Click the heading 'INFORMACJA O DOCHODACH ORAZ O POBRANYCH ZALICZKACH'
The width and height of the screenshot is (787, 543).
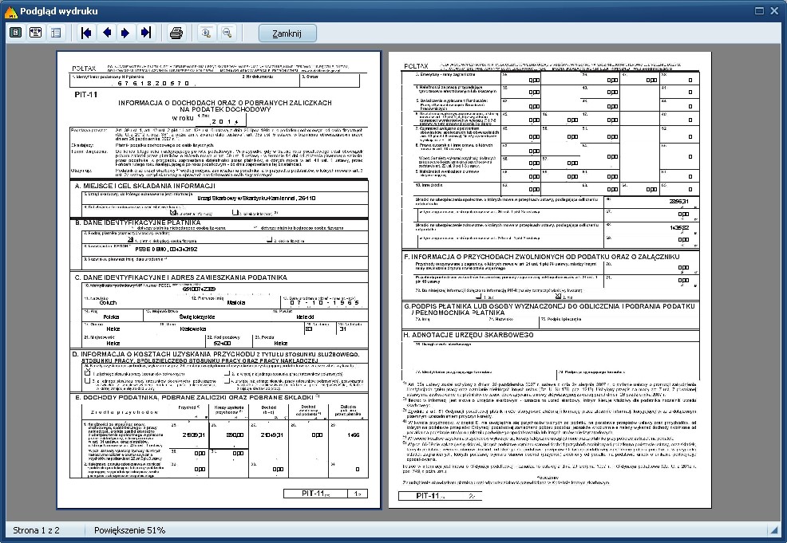pos(225,102)
